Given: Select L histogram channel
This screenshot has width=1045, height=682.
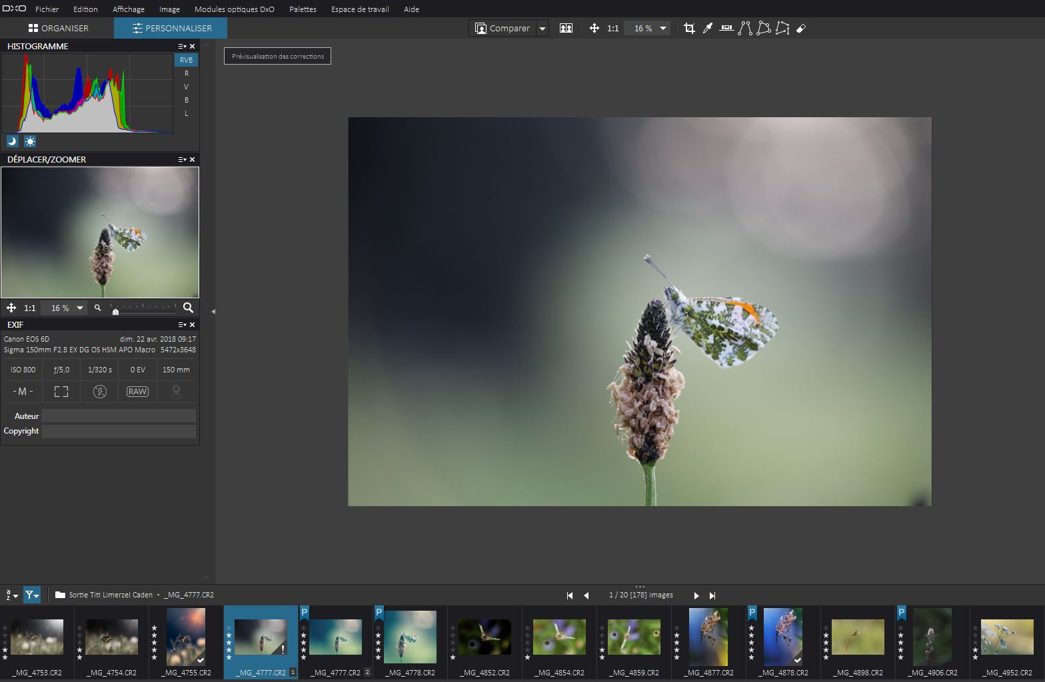Looking at the screenshot, I should pyautogui.click(x=186, y=113).
